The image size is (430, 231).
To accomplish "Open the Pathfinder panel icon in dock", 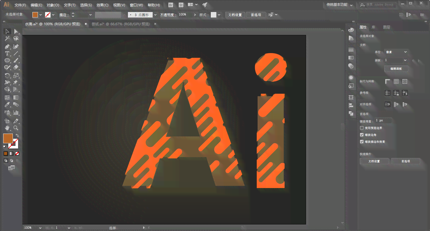I will [x=351, y=113].
